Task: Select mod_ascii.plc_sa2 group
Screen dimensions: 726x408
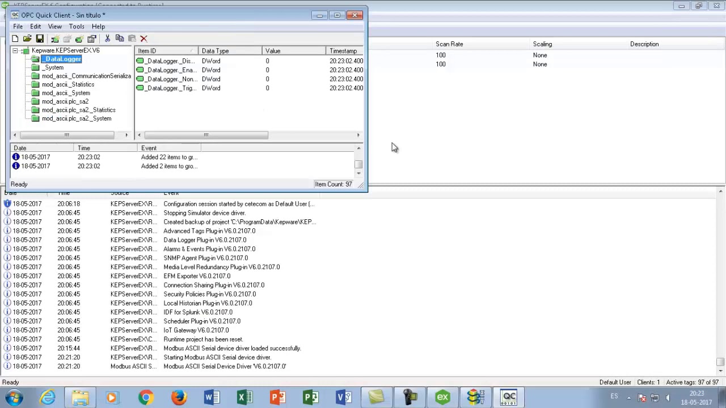Action: (65, 101)
